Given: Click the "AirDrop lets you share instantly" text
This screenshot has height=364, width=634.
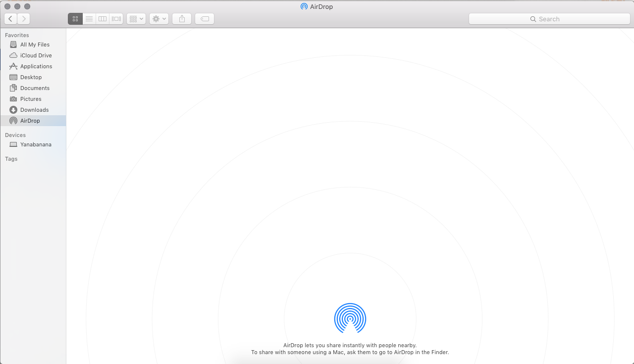Looking at the screenshot, I should (x=350, y=345).
